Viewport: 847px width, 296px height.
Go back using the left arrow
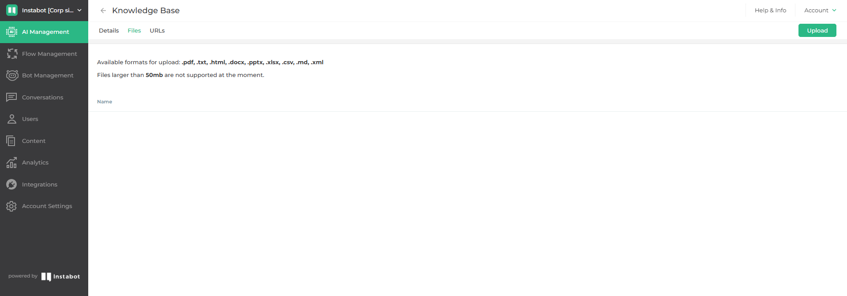click(103, 11)
